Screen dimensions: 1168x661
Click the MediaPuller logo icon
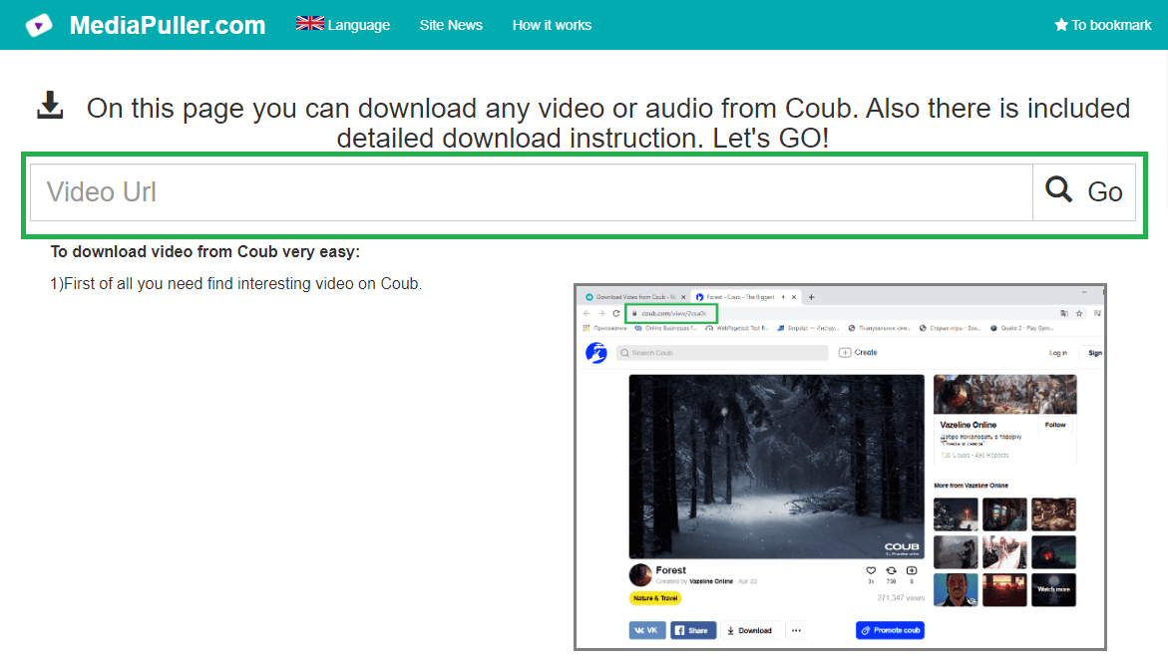tap(39, 25)
